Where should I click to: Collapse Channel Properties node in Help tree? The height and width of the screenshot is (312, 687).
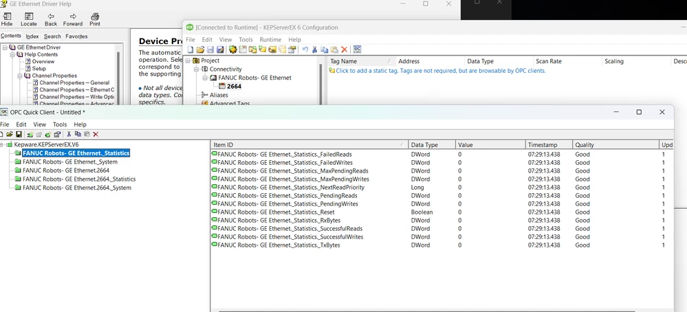(20, 76)
